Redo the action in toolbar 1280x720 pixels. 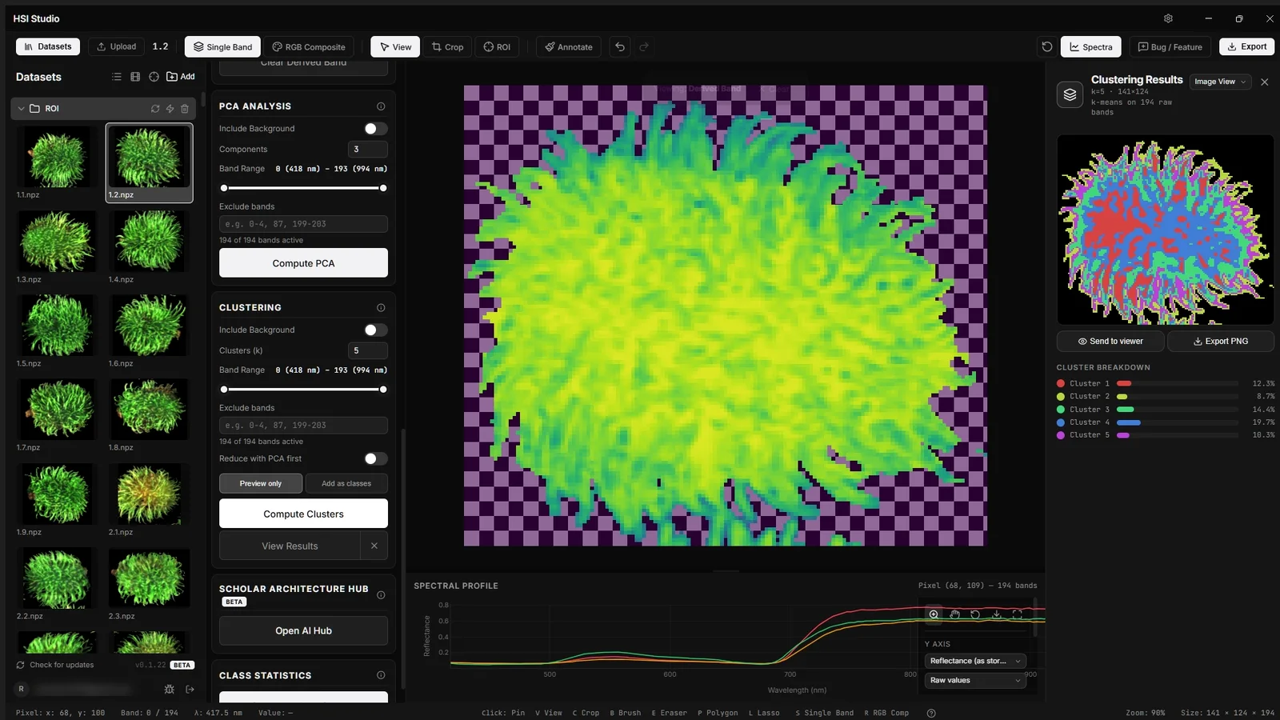coord(644,46)
